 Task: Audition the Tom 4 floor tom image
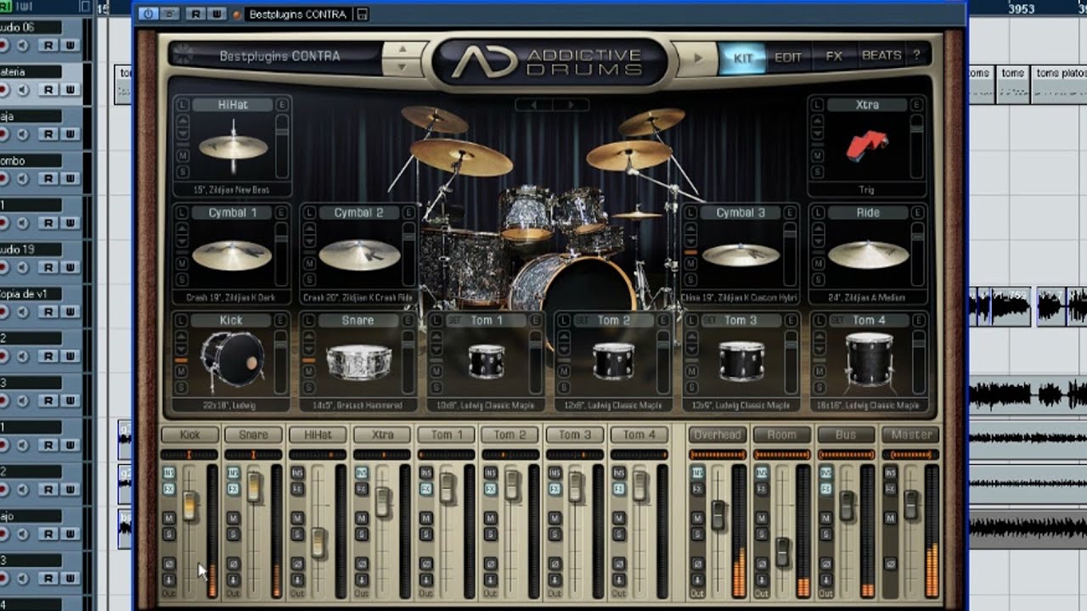(x=869, y=361)
